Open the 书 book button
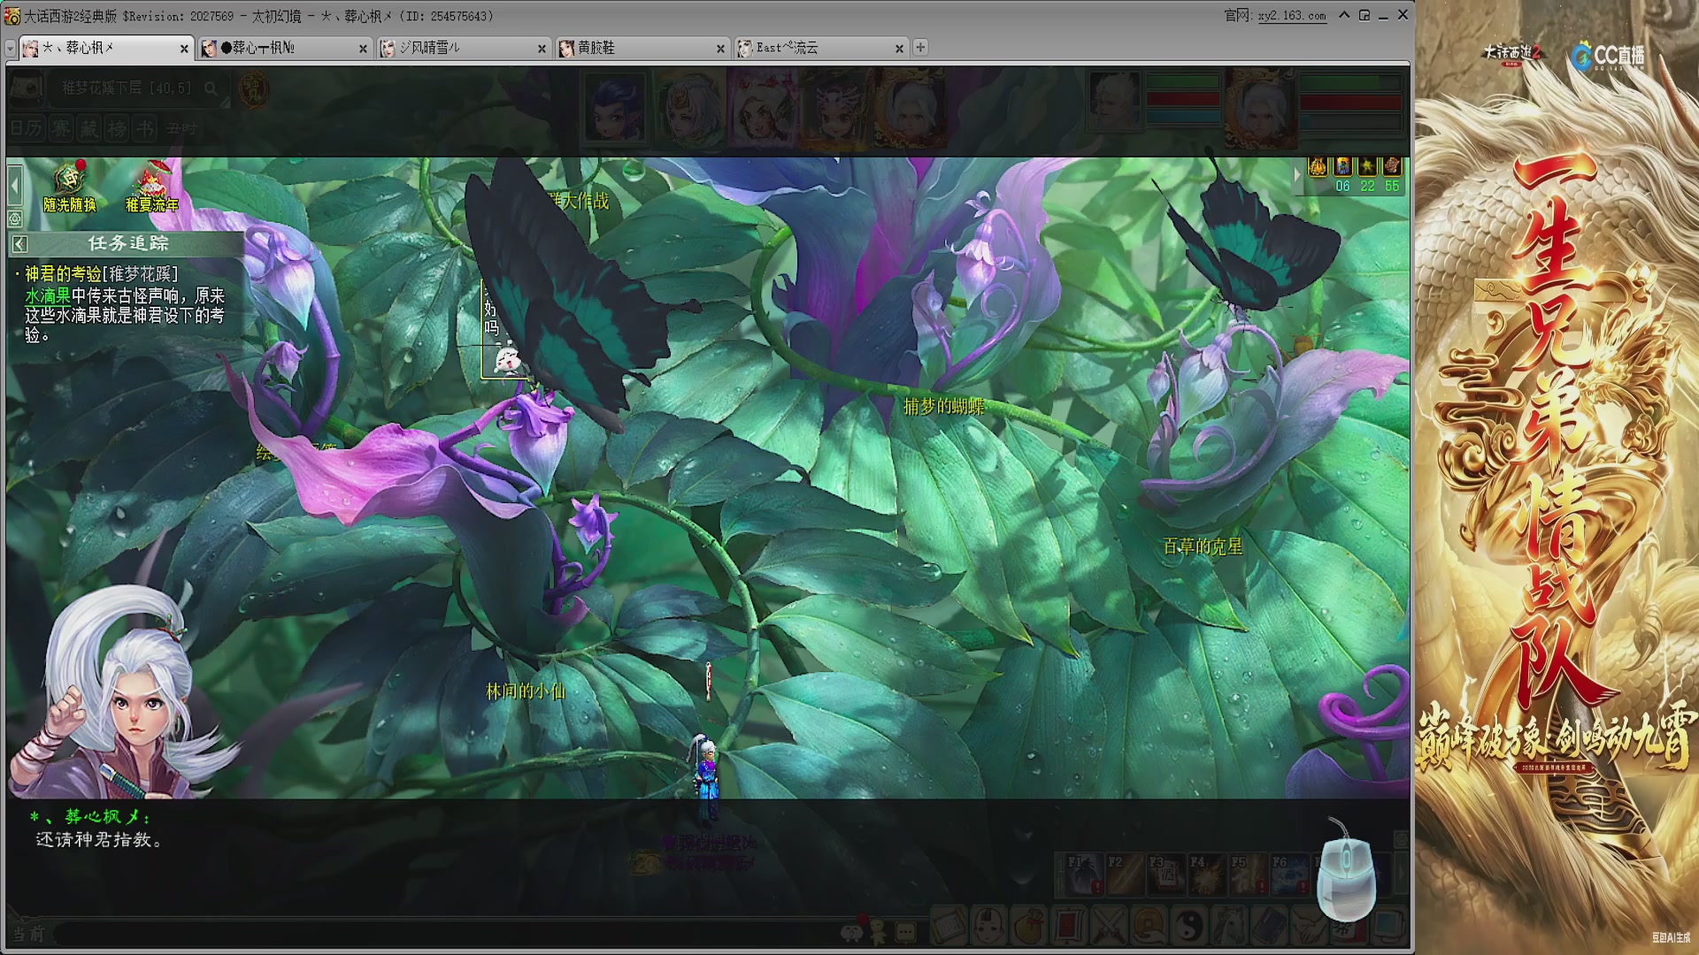Image resolution: width=1699 pixels, height=955 pixels. [146, 129]
